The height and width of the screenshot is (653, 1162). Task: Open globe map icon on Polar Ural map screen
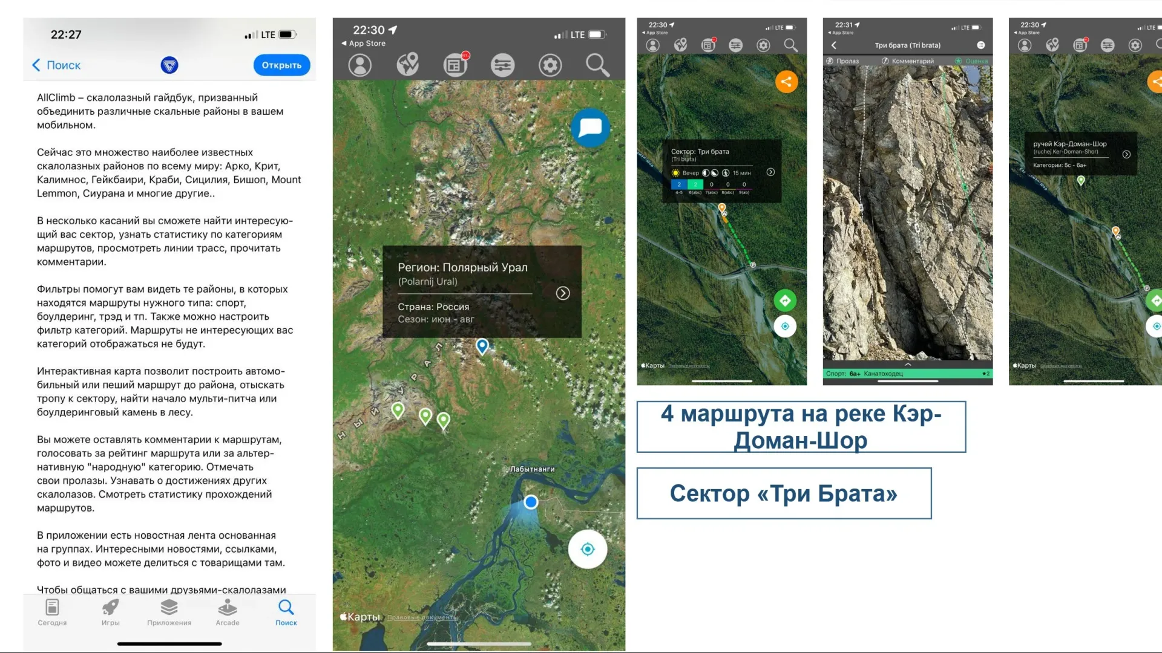click(407, 65)
